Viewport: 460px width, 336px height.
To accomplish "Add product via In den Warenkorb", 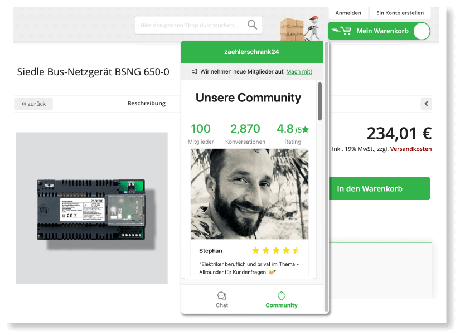I will [x=379, y=188].
